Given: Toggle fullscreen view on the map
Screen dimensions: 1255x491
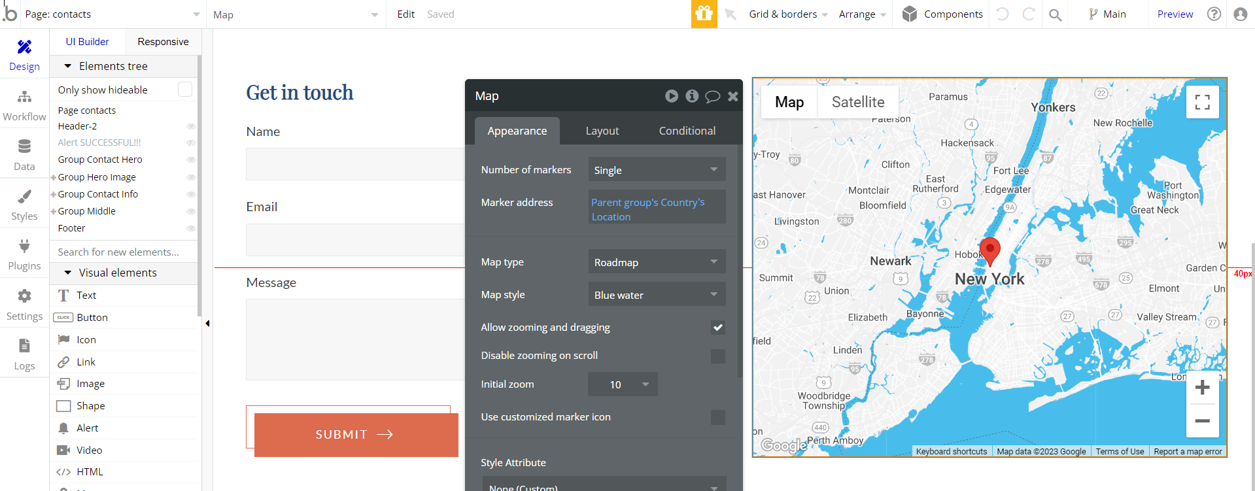Looking at the screenshot, I should pyautogui.click(x=1202, y=102).
